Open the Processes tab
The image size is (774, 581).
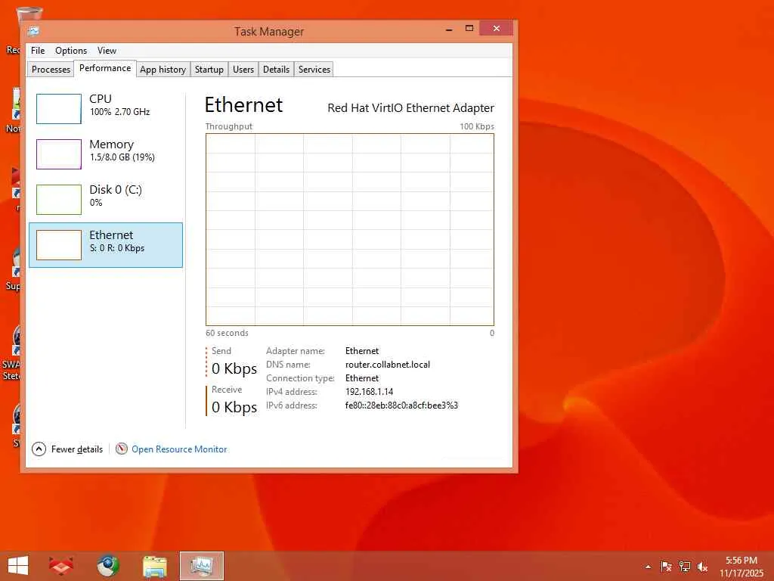pyautogui.click(x=51, y=69)
